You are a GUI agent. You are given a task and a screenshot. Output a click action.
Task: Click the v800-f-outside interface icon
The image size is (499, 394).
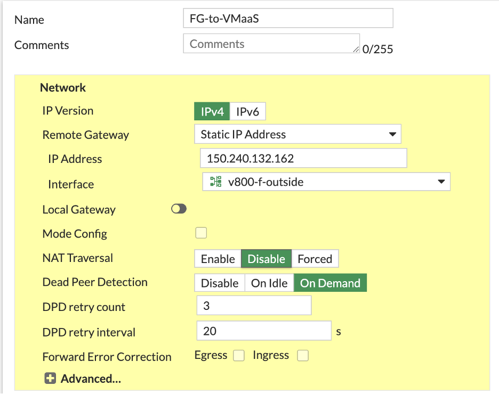(216, 182)
